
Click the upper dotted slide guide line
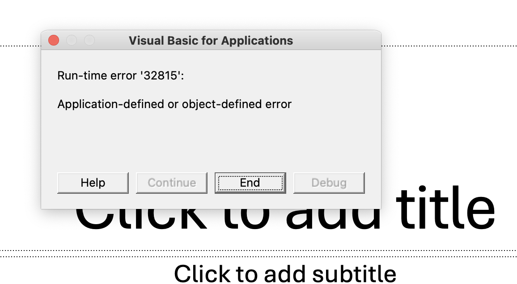coord(447,45)
